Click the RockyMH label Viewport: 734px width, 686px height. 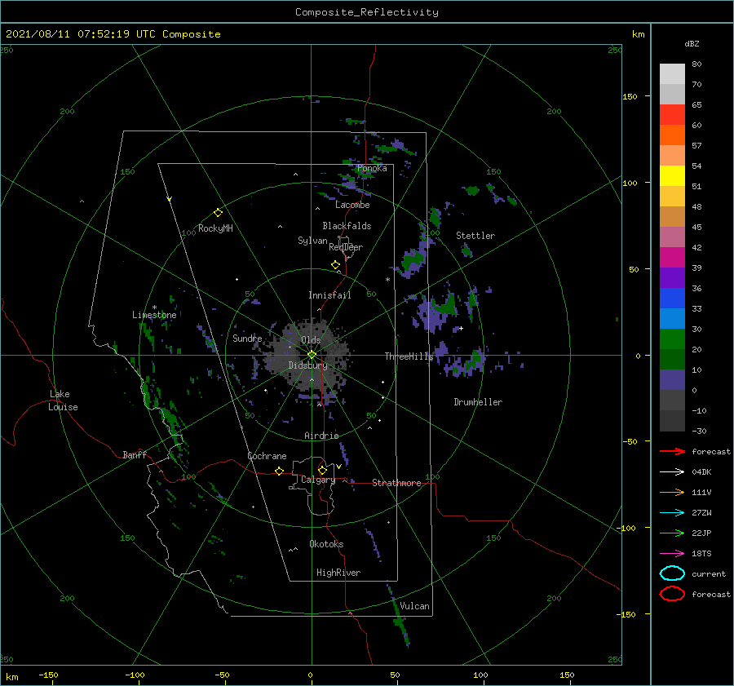pyautogui.click(x=215, y=228)
